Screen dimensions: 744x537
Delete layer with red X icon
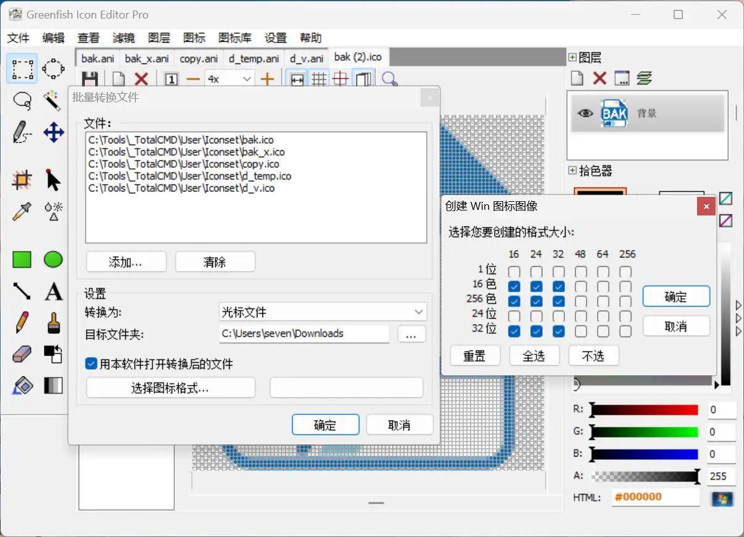pos(600,78)
